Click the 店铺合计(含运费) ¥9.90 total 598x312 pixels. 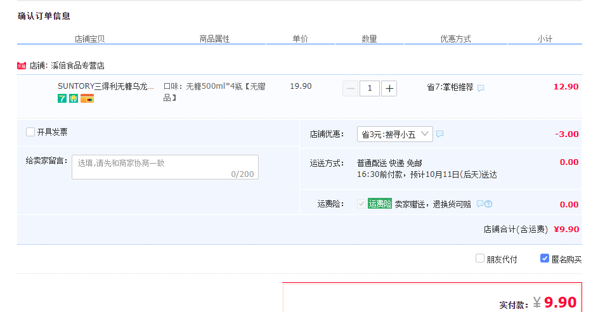click(x=531, y=229)
